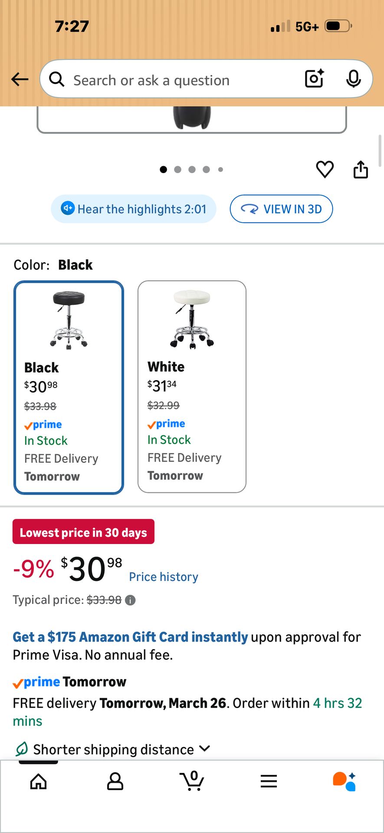The width and height of the screenshot is (384, 833).
Task: Select the Black color option
Action: tap(69, 387)
